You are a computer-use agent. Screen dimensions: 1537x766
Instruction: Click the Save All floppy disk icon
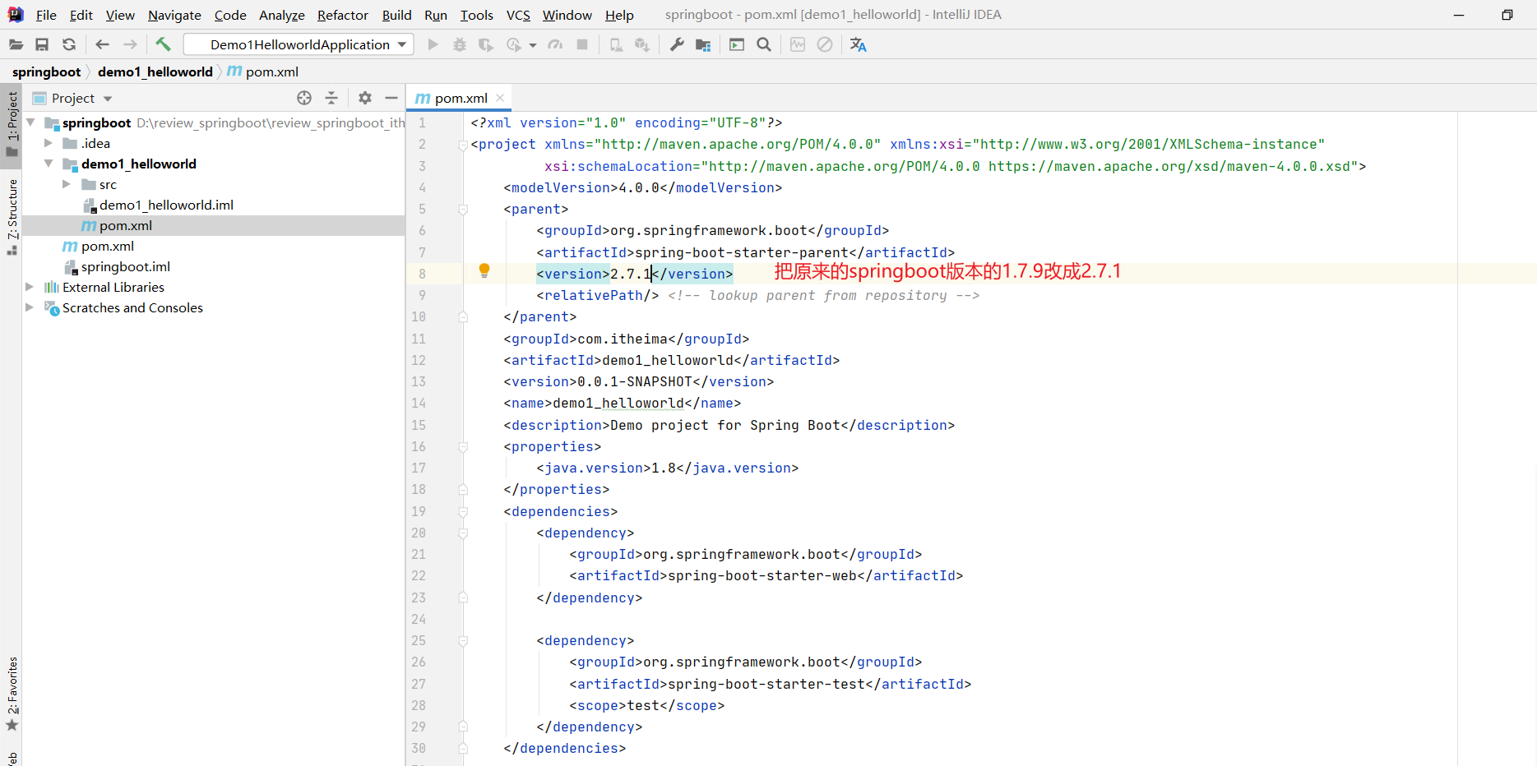(42, 44)
